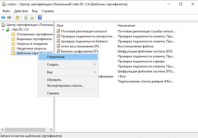Sort by the Назначение column header
This screenshot has width=198, height=138.
[x=146, y=26]
